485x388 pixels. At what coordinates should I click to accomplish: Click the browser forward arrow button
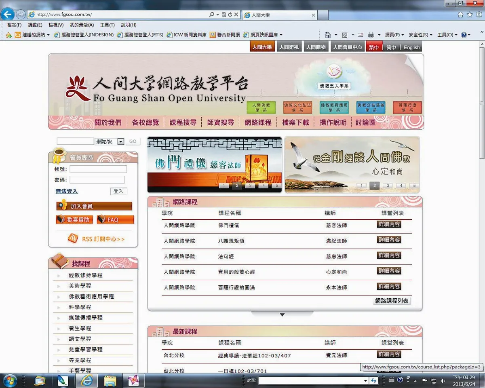click(x=21, y=15)
